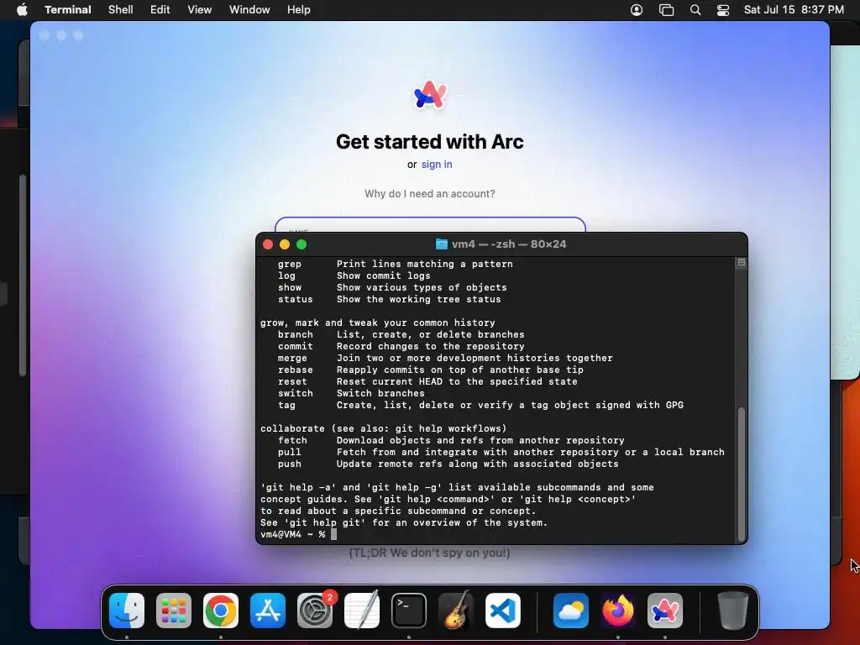860x645 pixels.
Task: Click the 'status' command row in Terminal
Action: 389,299
